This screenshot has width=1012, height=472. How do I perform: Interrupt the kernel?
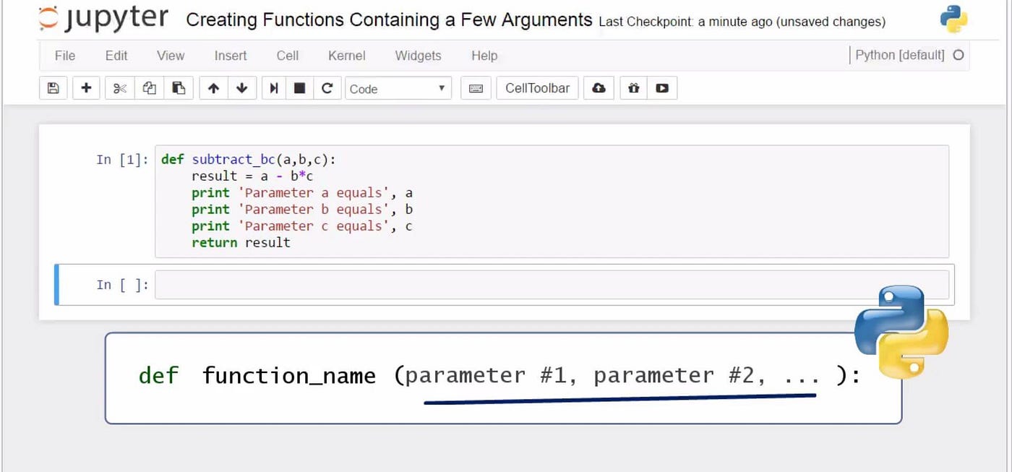pyautogui.click(x=299, y=87)
